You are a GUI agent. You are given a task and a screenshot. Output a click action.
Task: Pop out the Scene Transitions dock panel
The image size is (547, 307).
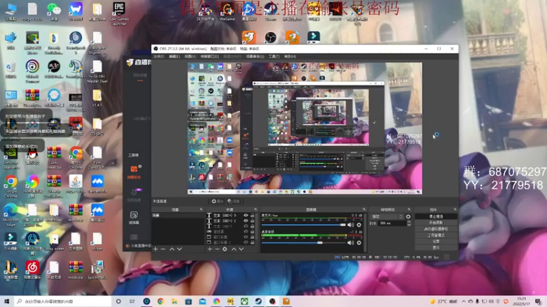409,209
